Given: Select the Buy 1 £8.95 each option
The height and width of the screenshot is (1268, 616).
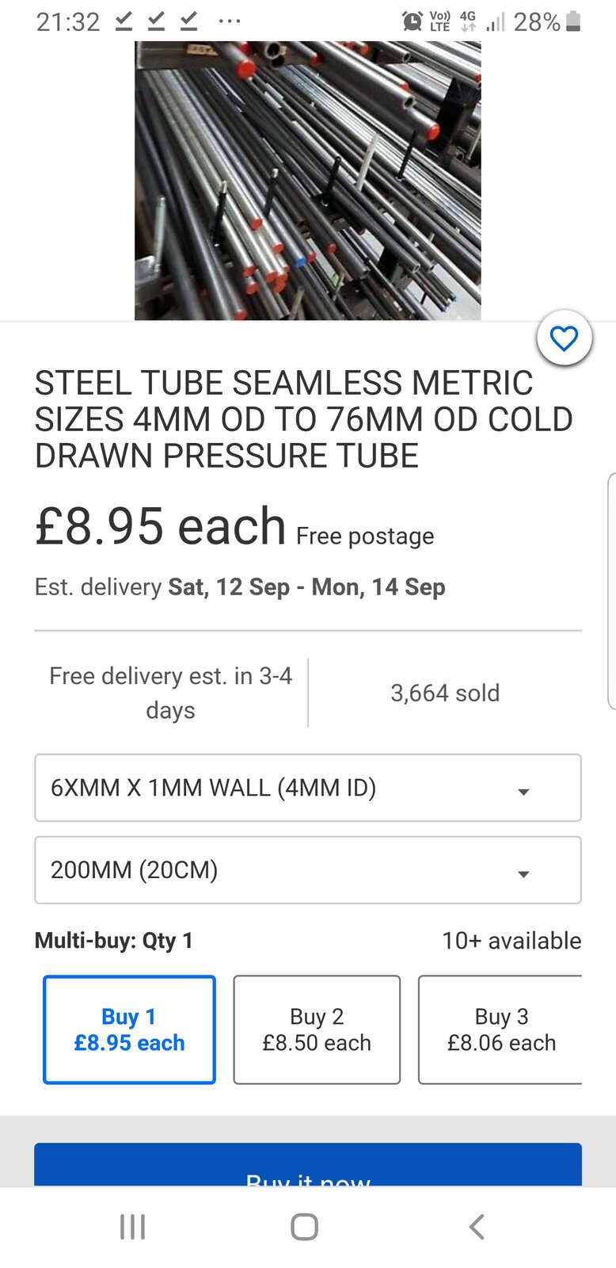Looking at the screenshot, I should [129, 1029].
